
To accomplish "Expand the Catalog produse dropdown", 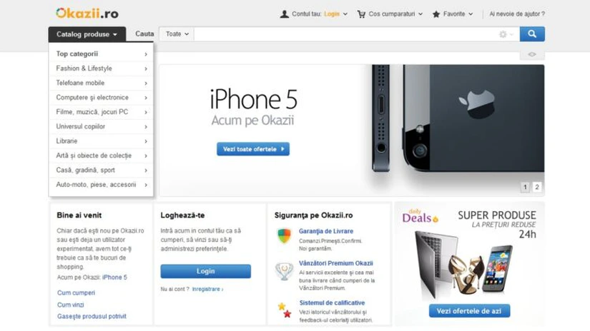I will (x=87, y=34).
